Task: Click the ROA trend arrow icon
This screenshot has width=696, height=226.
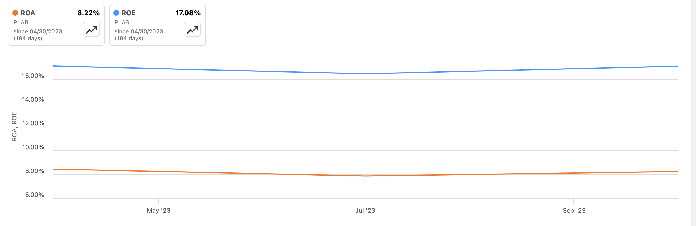Action: (91, 29)
